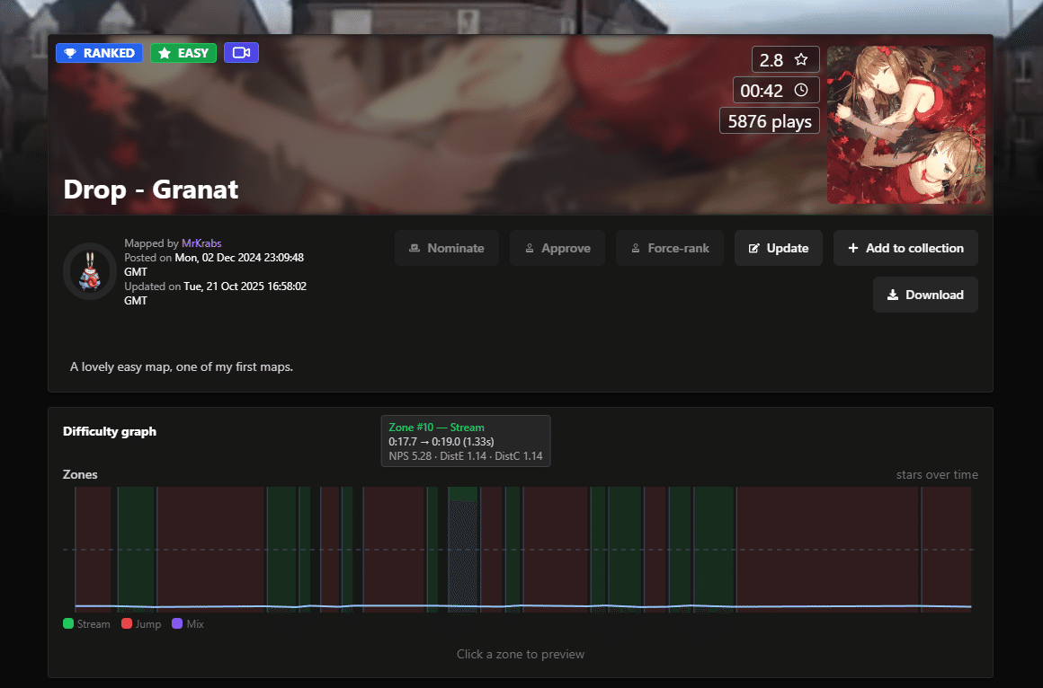
Task: Open the map cover artwork thumbnail
Action: (906, 125)
